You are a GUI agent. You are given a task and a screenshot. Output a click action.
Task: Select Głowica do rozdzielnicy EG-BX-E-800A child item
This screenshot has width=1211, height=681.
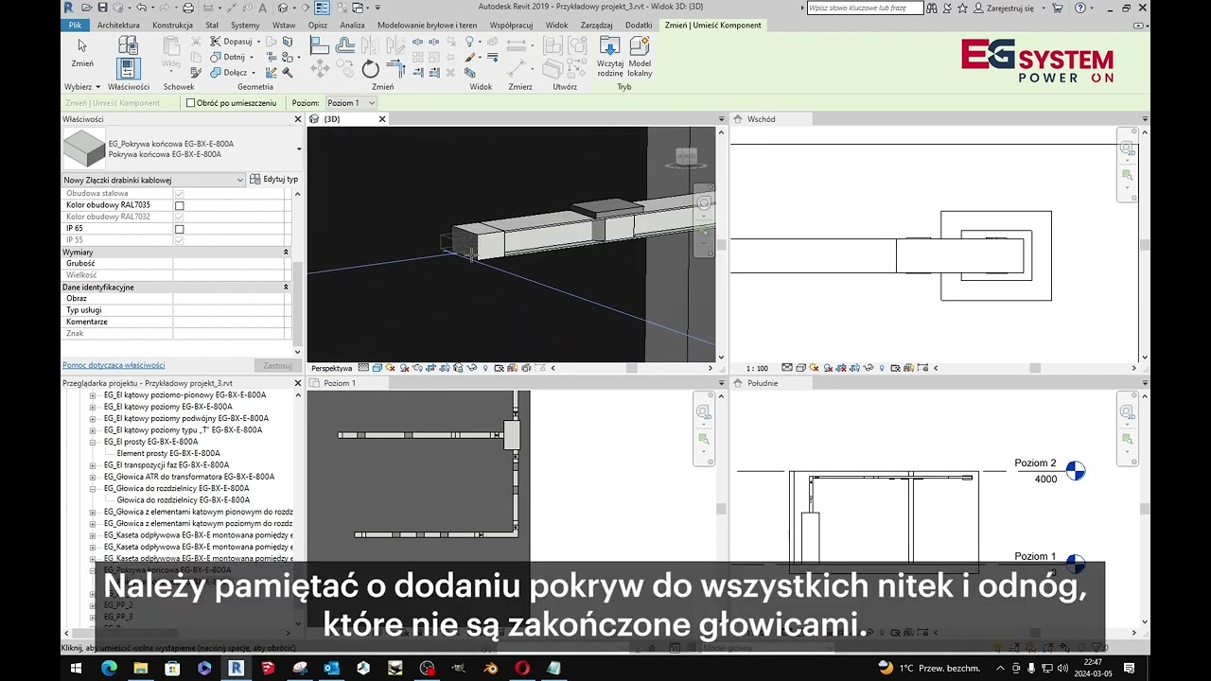(184, 500)
